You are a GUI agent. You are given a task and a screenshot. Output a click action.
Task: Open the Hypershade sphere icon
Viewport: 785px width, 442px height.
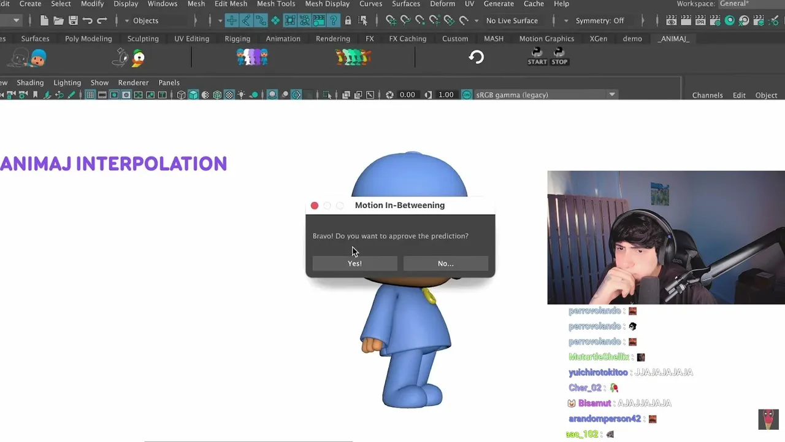click(729, 20)
